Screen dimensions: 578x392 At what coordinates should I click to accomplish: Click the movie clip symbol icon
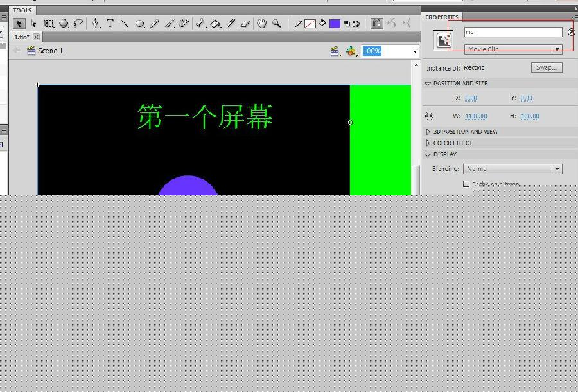[x=443, y=40]
